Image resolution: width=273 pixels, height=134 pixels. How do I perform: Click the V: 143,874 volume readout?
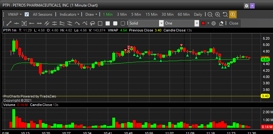97,30
